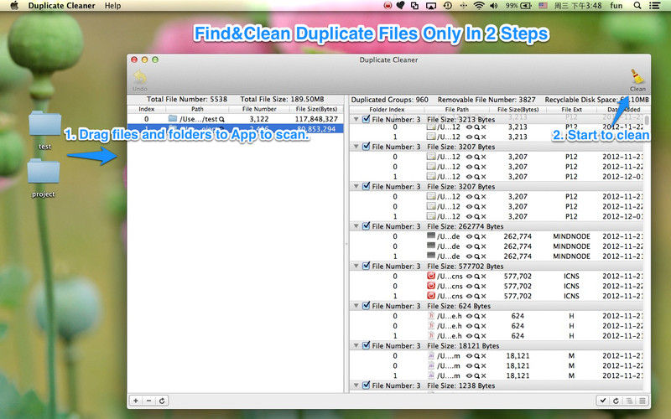Click checkmark button below duplicates panel

pos(603,401)
